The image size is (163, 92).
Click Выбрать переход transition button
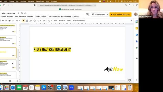click(x=79, y=20)
